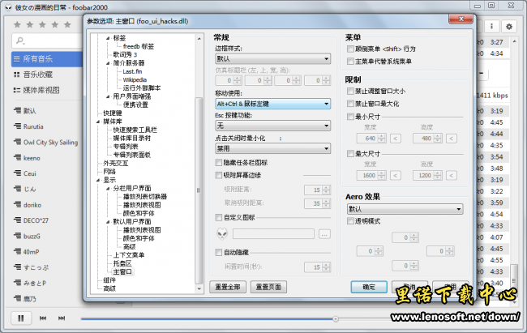The width and height of the screenshot is (527, 333).
Task: Collapse 显示 tree node
Action: click(x=98, y=180)
